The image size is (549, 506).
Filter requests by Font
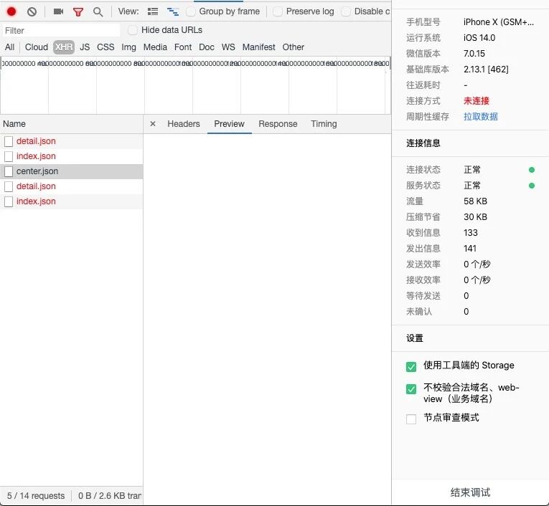click(x=183, y=47)
